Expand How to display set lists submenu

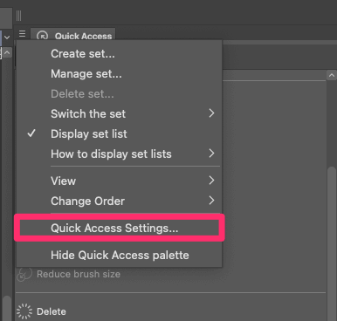211,154
